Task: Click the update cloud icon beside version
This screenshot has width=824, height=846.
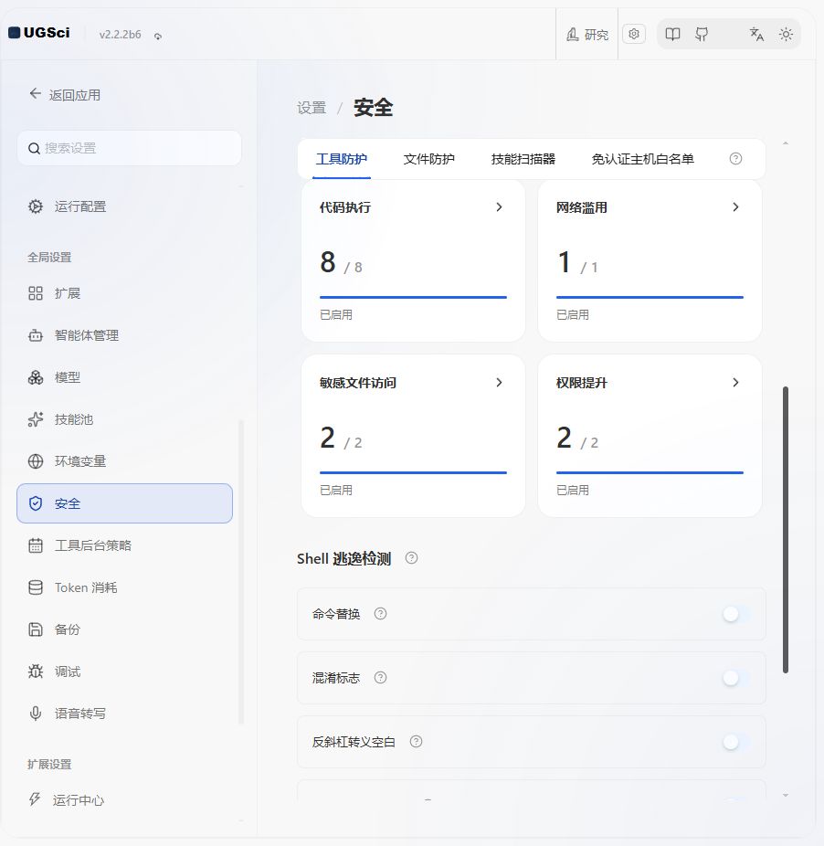Action: click(x=157, y=37)
